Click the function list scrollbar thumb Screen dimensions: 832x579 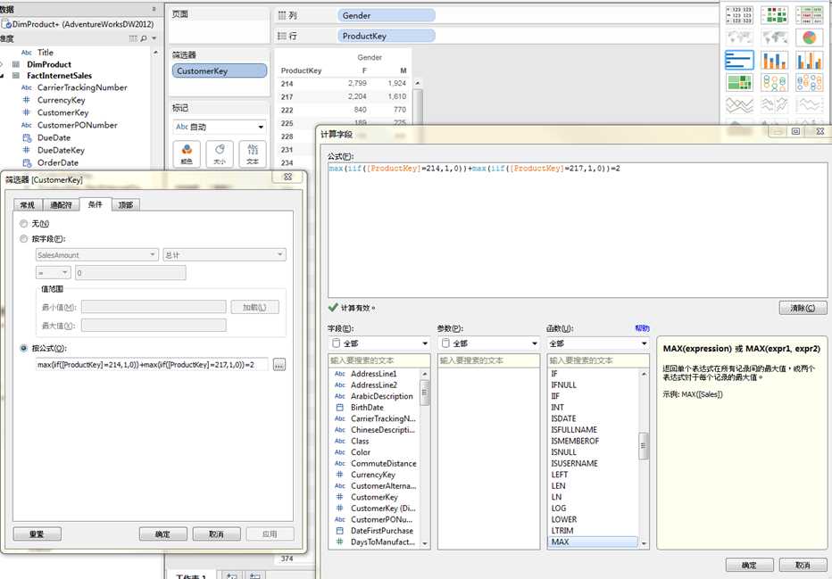(644, 446)
